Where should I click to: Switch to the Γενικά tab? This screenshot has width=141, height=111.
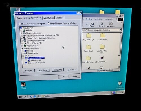tap(20, 18)
